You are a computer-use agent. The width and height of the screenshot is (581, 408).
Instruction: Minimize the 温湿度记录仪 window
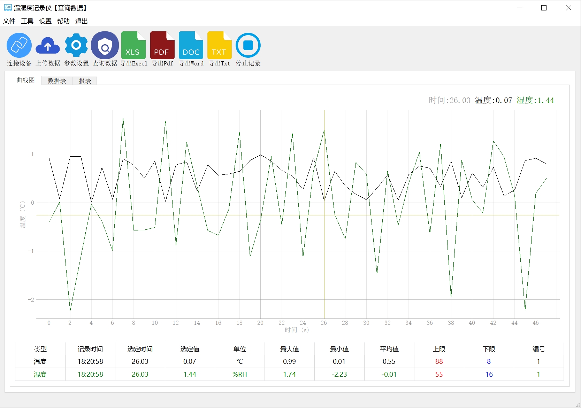[x=520, y=8]
